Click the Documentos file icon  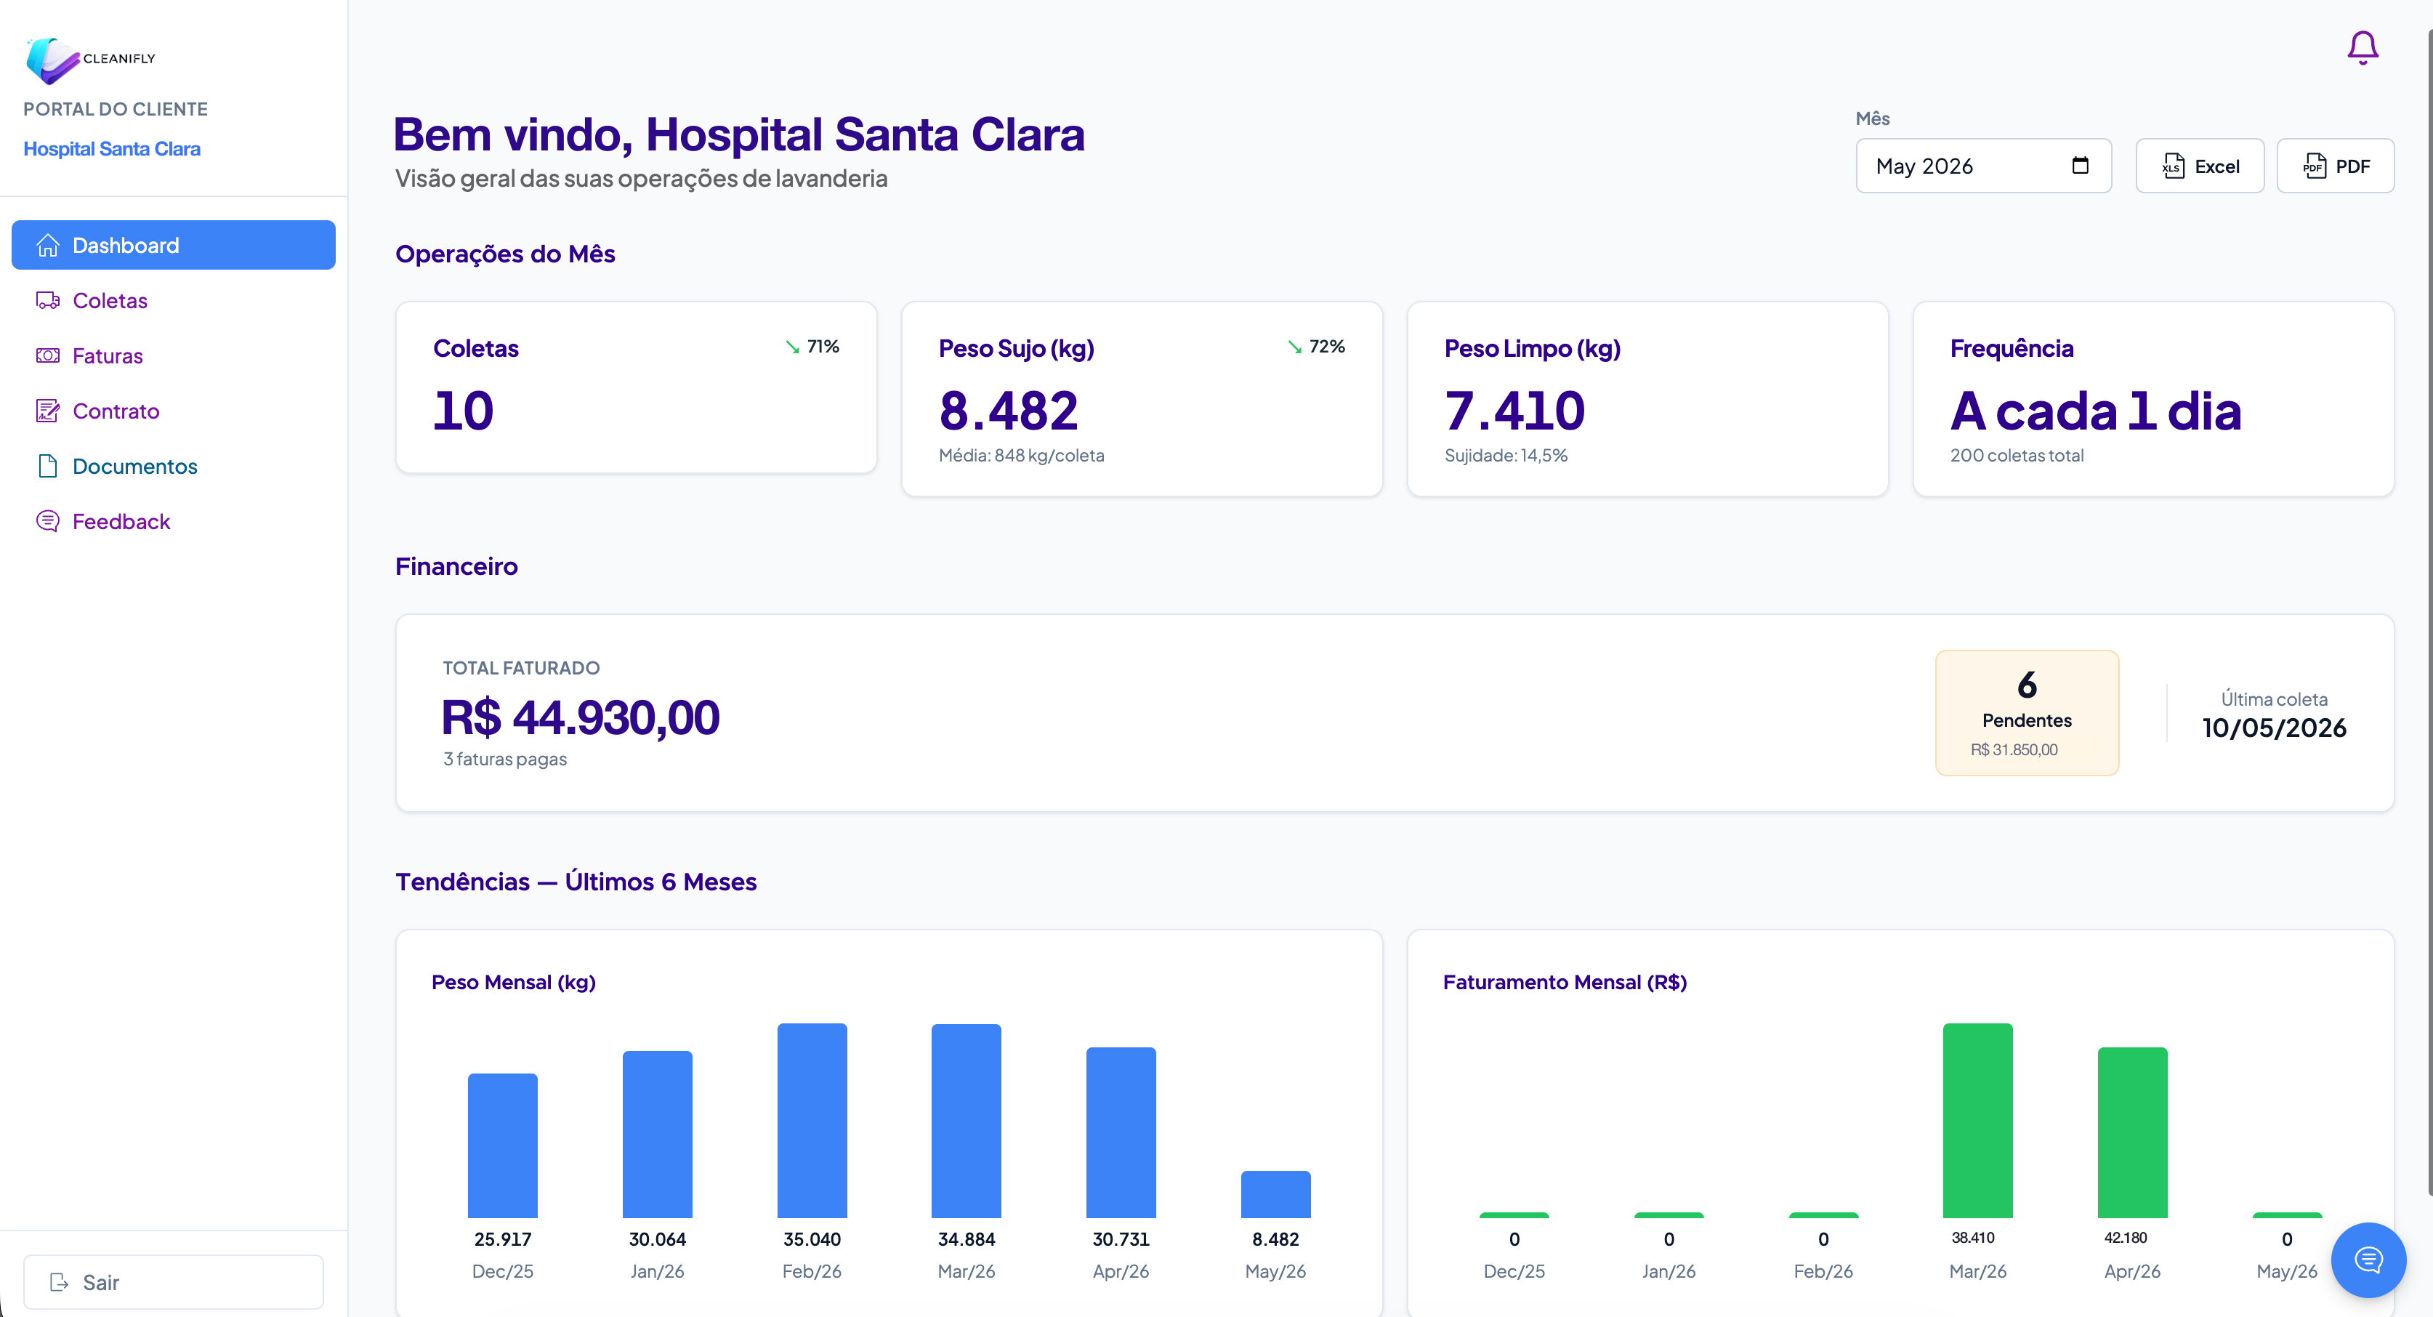point(48,466)
